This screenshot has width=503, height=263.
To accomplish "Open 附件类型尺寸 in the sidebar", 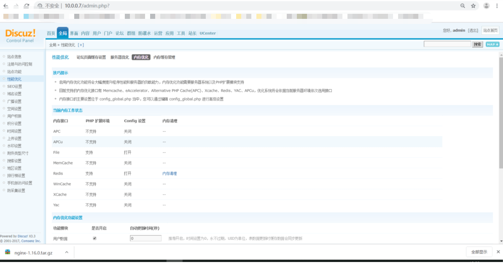I will tap(18, 153).
